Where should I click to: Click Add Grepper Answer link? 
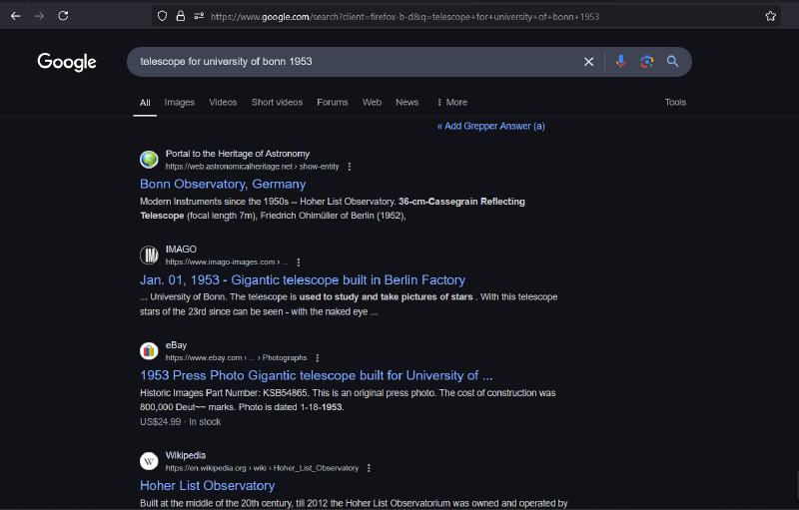point(491,126)
